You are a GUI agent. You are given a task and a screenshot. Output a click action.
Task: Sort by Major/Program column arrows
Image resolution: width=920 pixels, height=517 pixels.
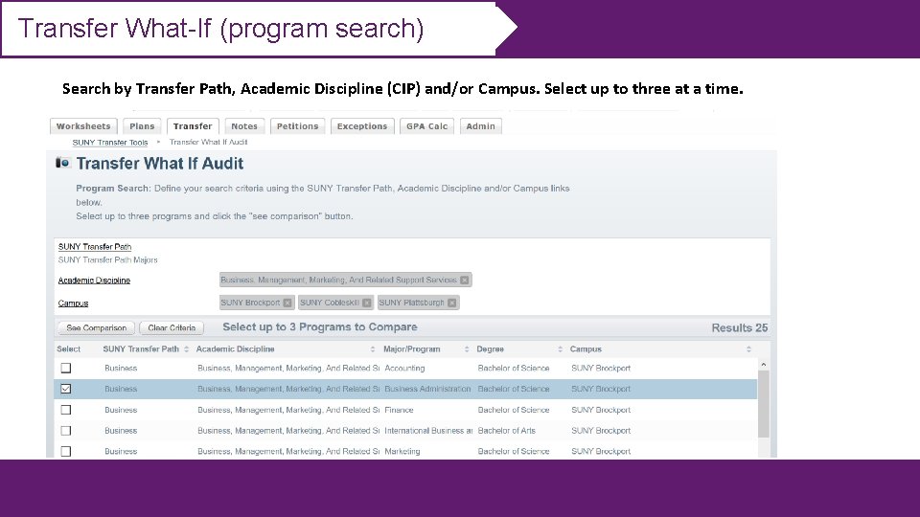coord(467,349)
